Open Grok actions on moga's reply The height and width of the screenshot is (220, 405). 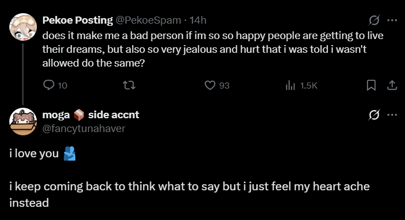pos(374,115)
